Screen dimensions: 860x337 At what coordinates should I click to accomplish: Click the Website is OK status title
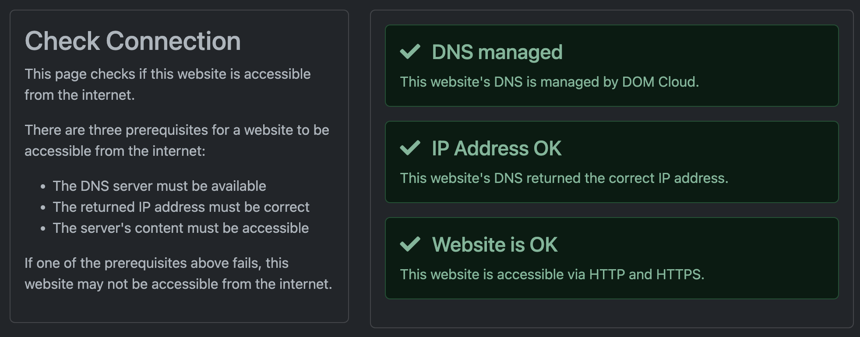point(494,245)
